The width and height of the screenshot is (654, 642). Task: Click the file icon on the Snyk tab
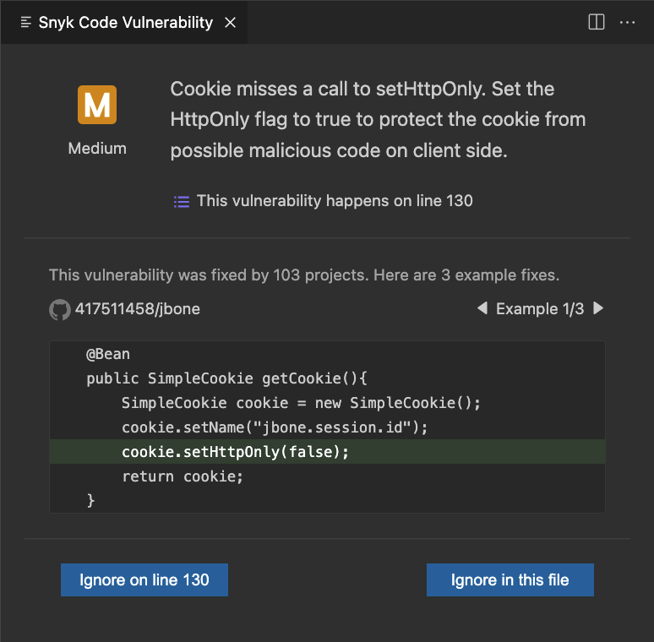click(x=26, y=23)
